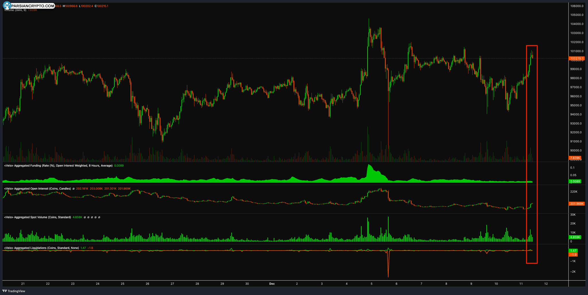Click the -1K liquidations axis label
The image size is (588, 295).
tap(573, 261)
